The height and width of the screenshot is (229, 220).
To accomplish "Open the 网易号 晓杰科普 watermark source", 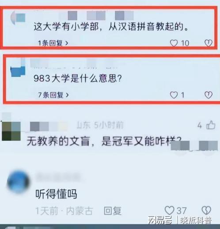I will tap(180, 220).
